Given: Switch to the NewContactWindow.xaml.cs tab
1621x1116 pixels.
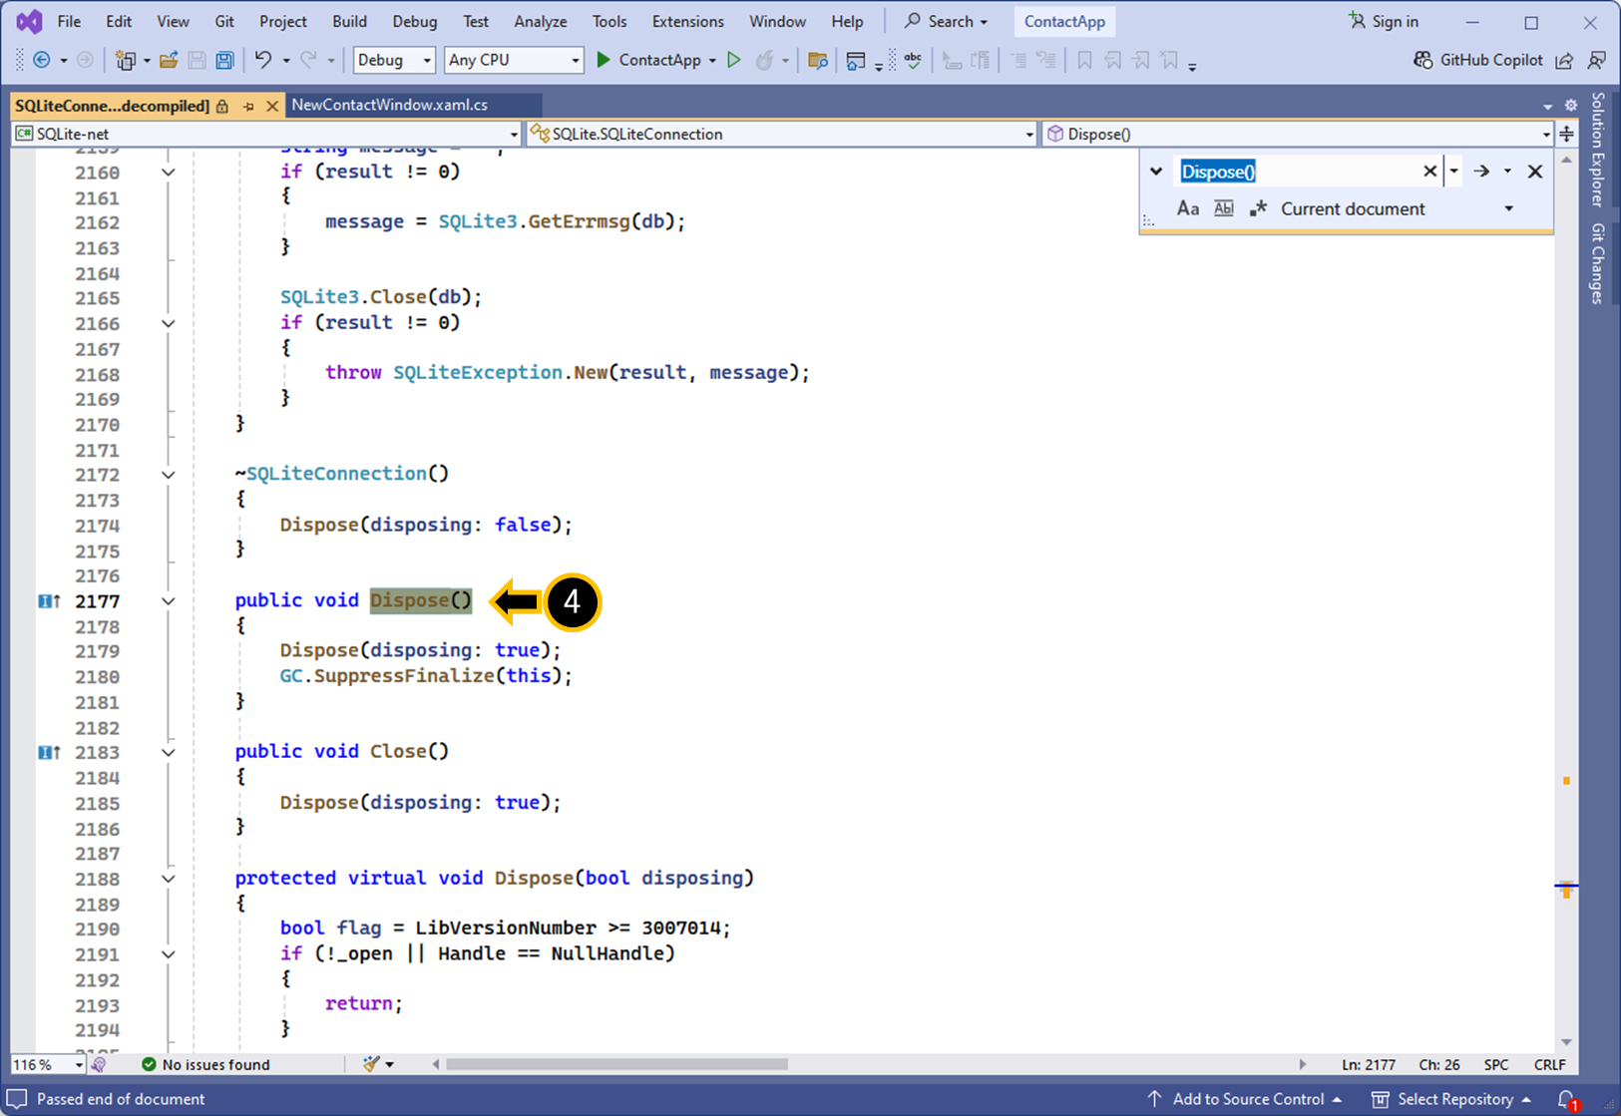Looking at the screenshot, I should (x=390, y=105).
